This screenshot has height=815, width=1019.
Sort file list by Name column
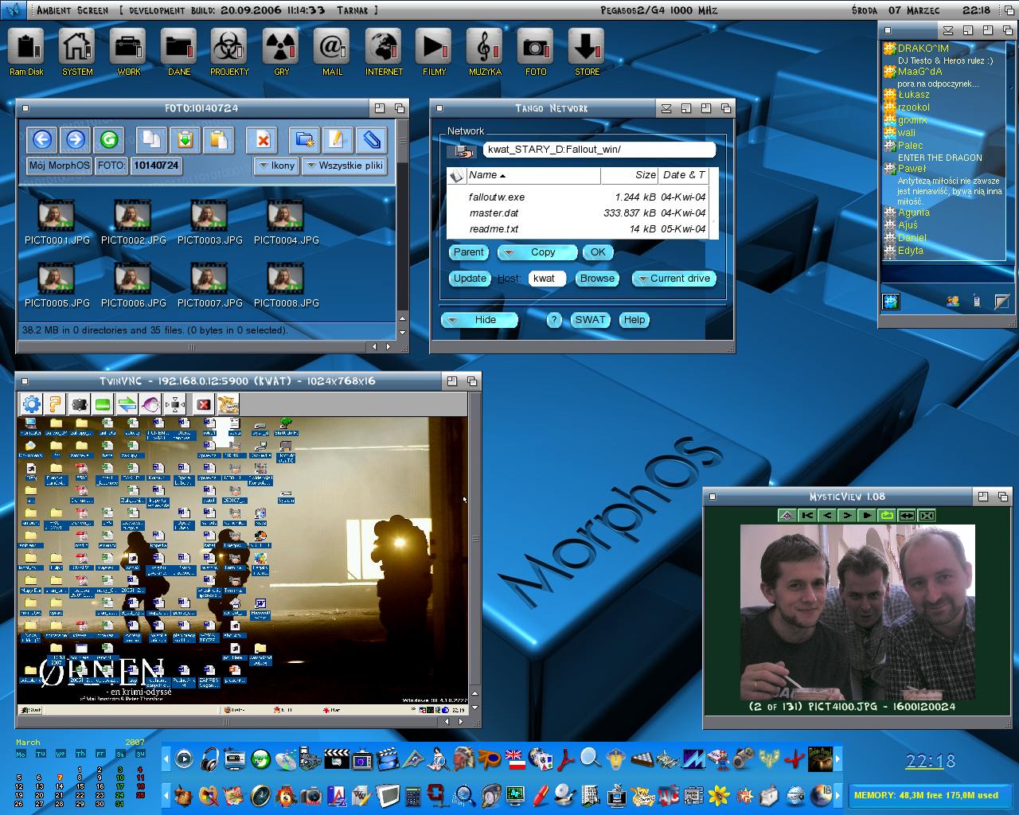tap(533, 175)
